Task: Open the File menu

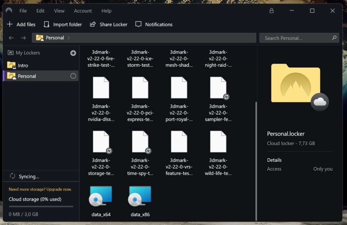Action: coord(23,11)
